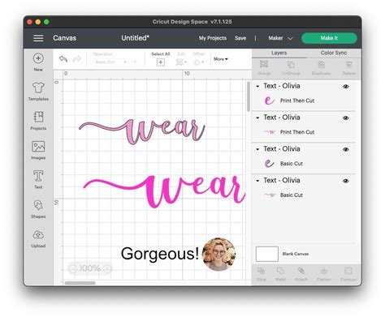Image resolution: width=385 pixels, height=317 pixels.
Task: Click the 100% zoom level
Action: click(90, 268)
